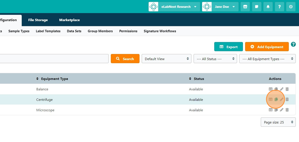
Task: Click the Available status in Centrifuge row
Action: pos(196,99)
